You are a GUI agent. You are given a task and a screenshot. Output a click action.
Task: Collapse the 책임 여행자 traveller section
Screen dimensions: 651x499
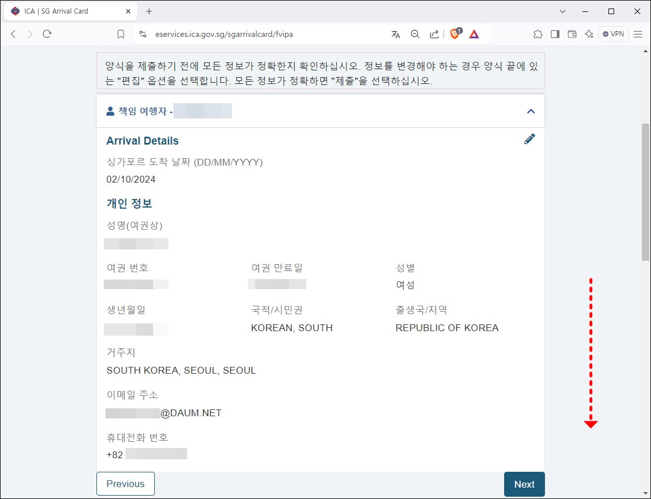point(531,111)
